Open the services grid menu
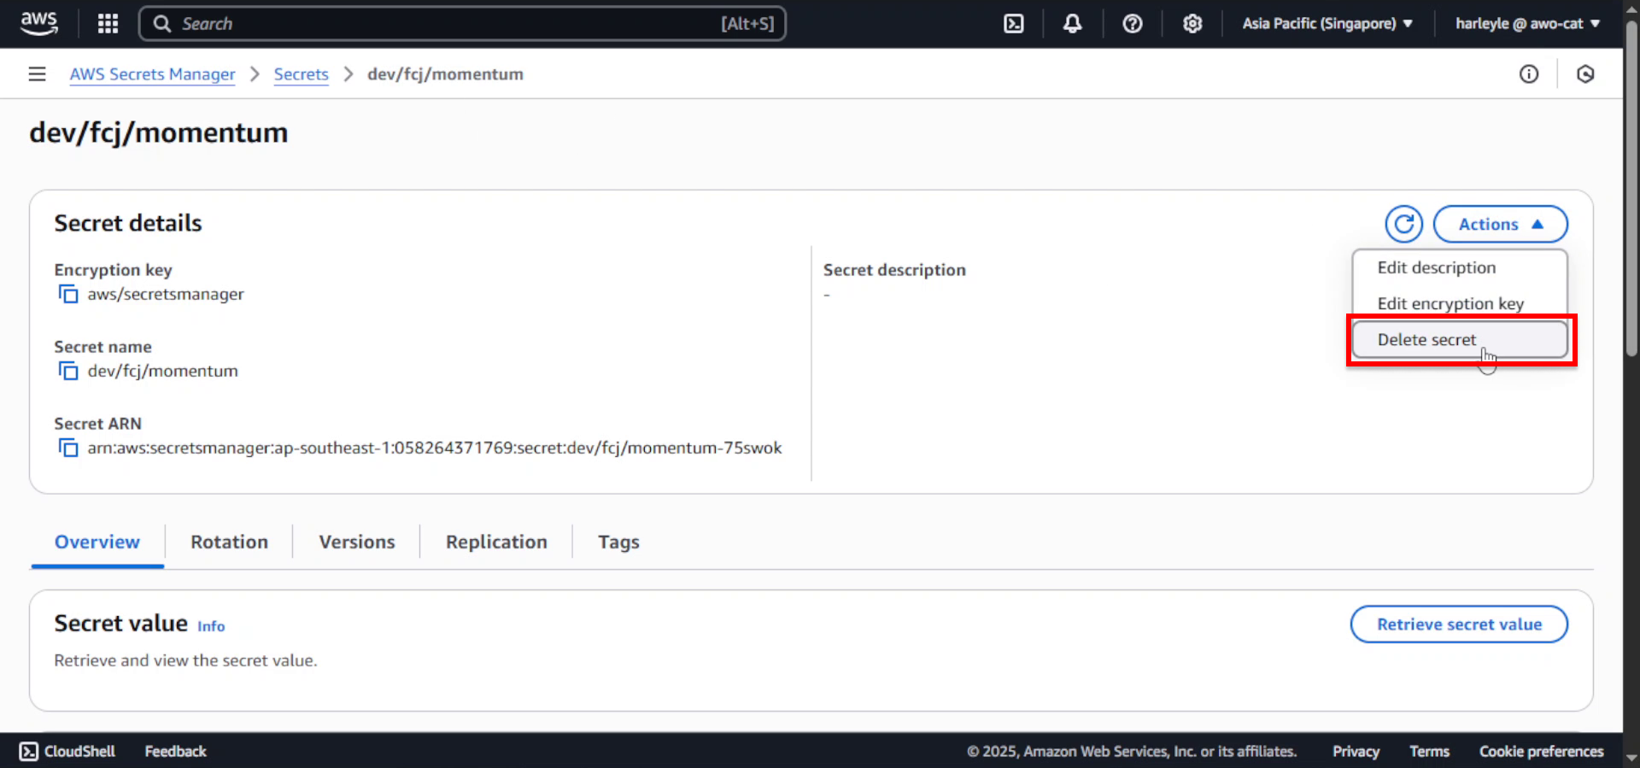This screenshot has height=768, width=1640. pyautogui.click(x=108, y=23)
